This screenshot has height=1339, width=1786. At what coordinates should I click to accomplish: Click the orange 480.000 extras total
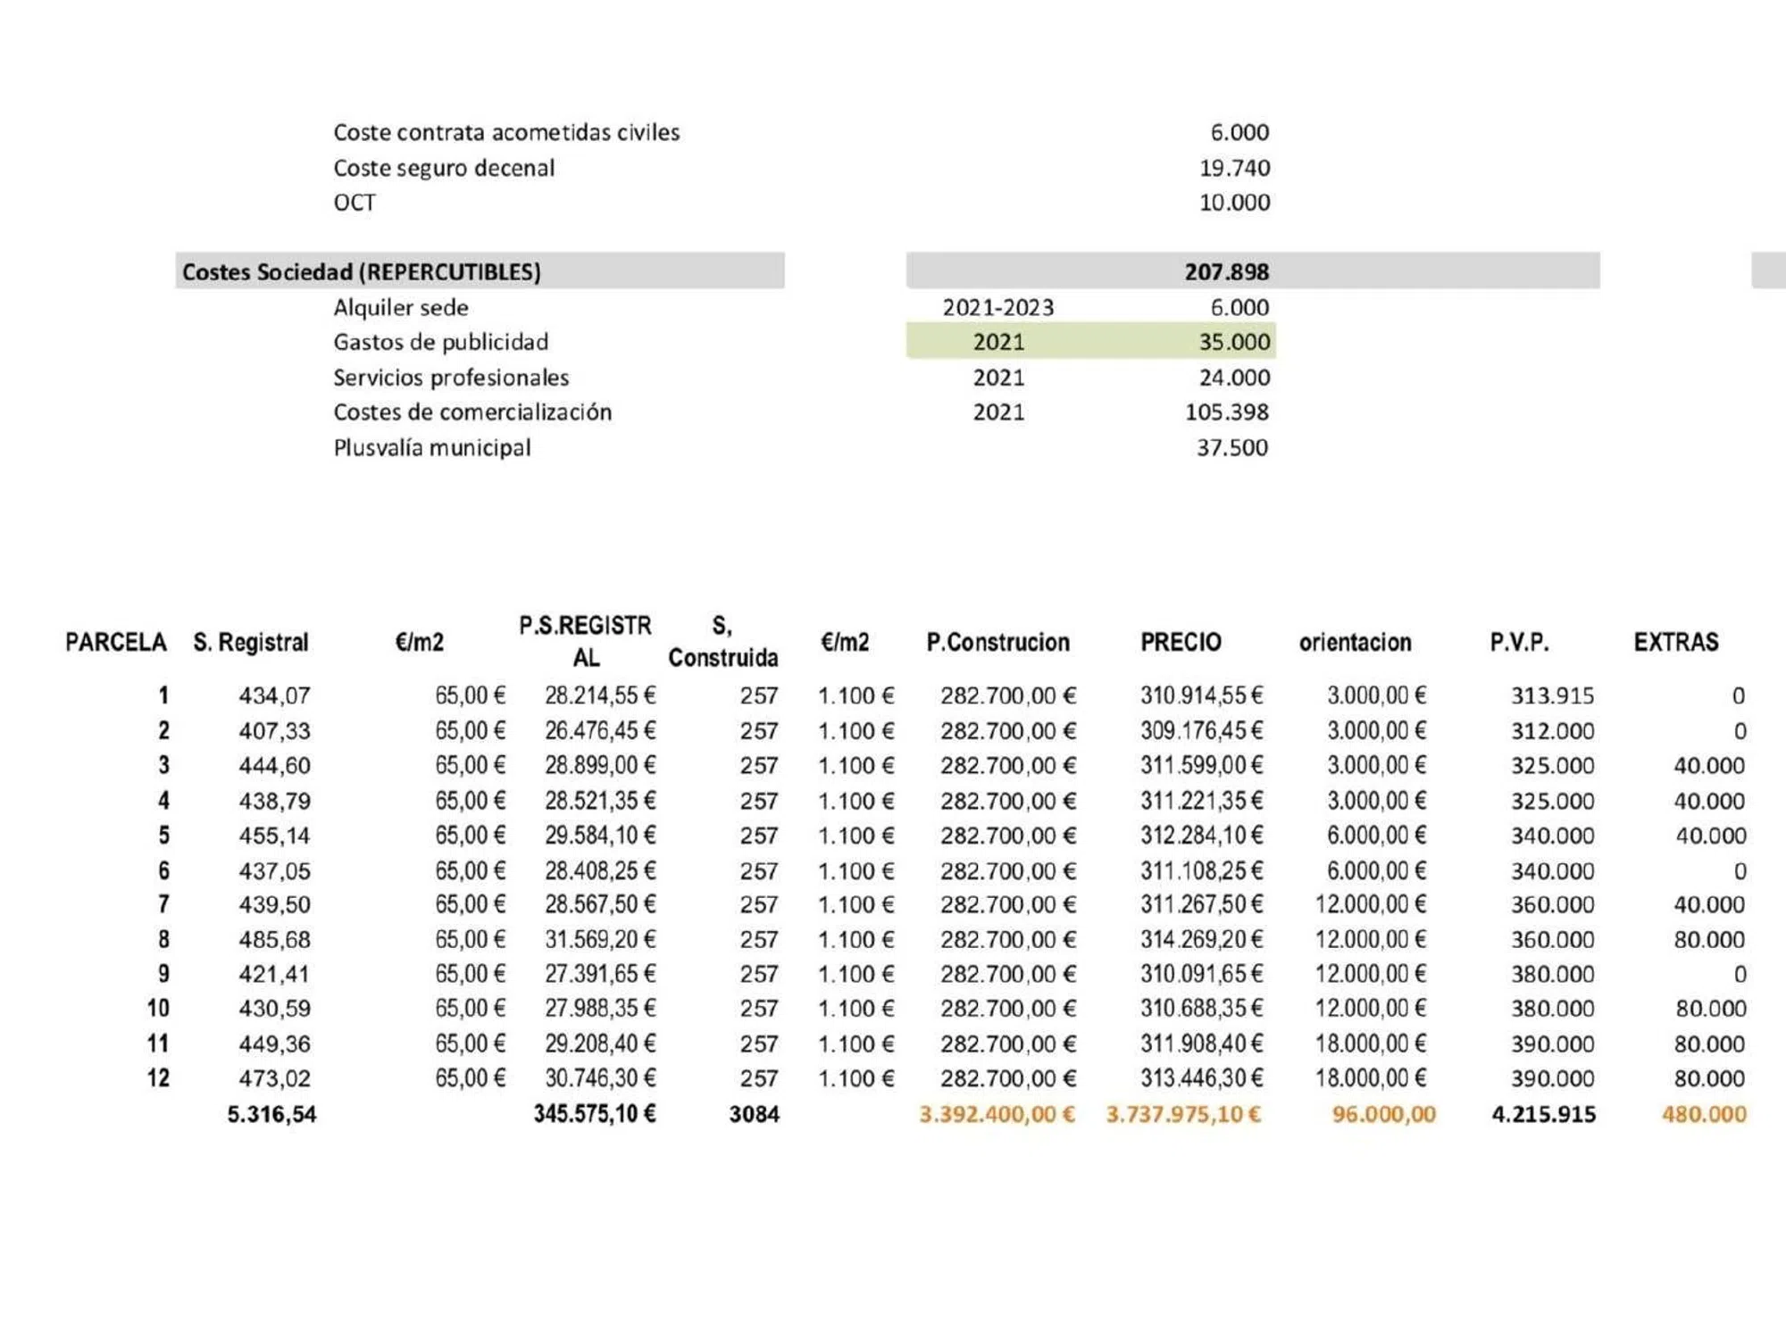pyautogui.click(x=1703, y=1114)
